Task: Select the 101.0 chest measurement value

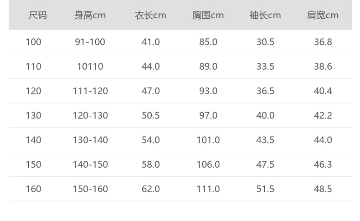Action: point(208,140)
